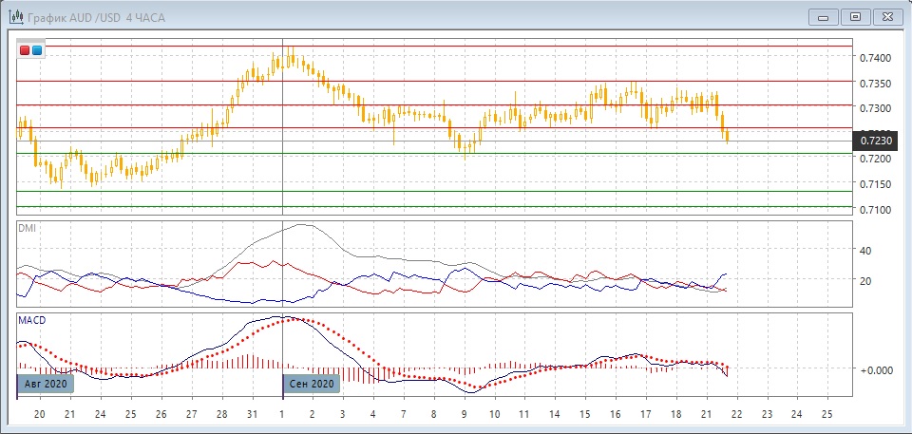Click the 0.7350 price axis label
Image resolution: width=912 pixels, height=434 pixels.
[875, 84]
